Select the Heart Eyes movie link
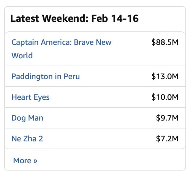This screenshot has width=189, height=175. click(30, 97)
